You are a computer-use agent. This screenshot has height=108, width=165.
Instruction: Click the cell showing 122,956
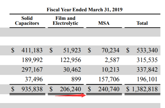pos(71,60)
